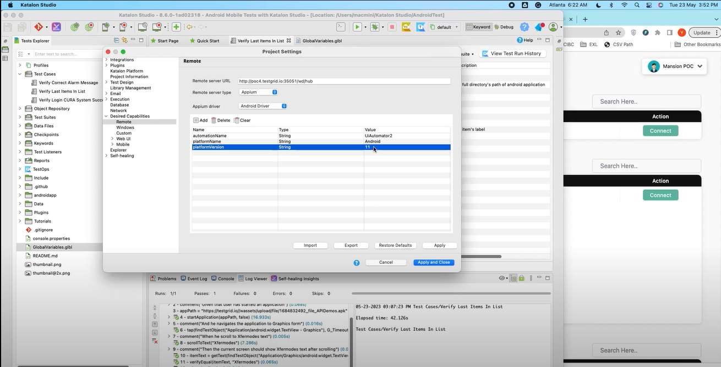Switch to the GlobalVariables.glbl tab
This screenshot has width=721, height=367.
coord(319,41)
